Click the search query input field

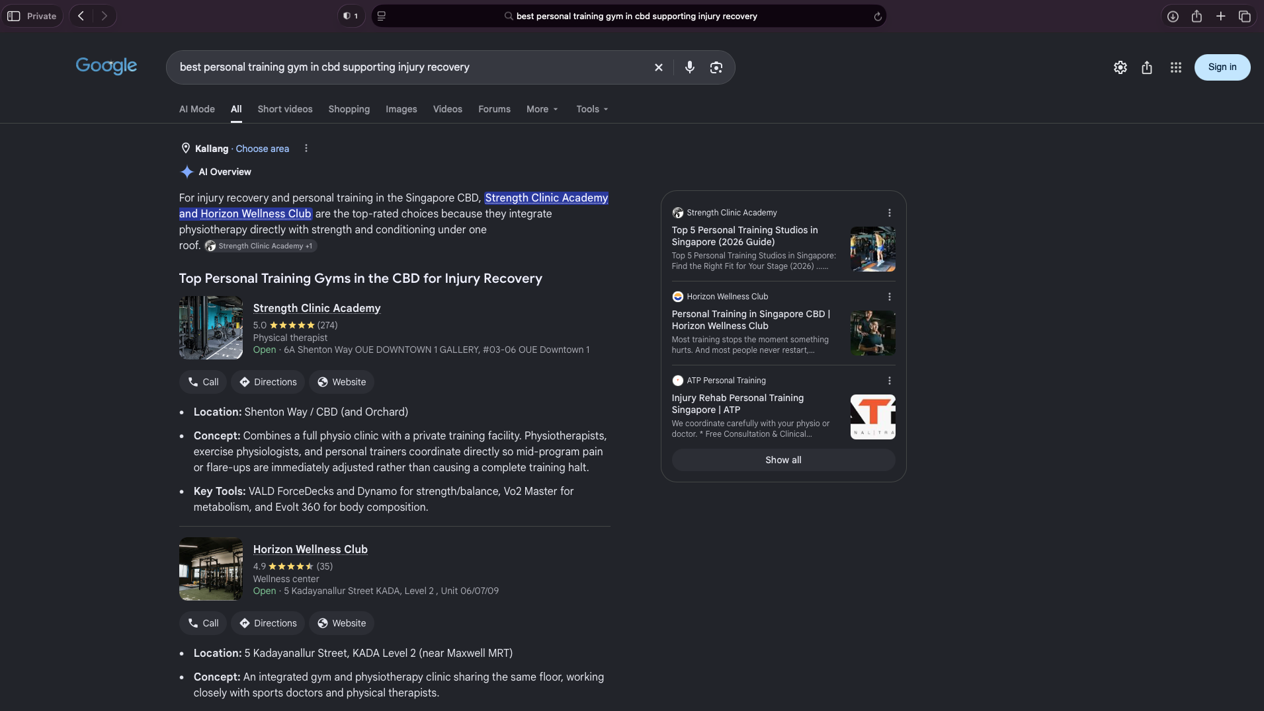[410, 67]
